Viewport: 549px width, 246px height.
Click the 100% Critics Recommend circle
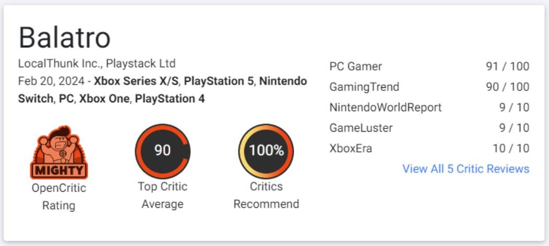pyautogui.click(x=266, y=151)
